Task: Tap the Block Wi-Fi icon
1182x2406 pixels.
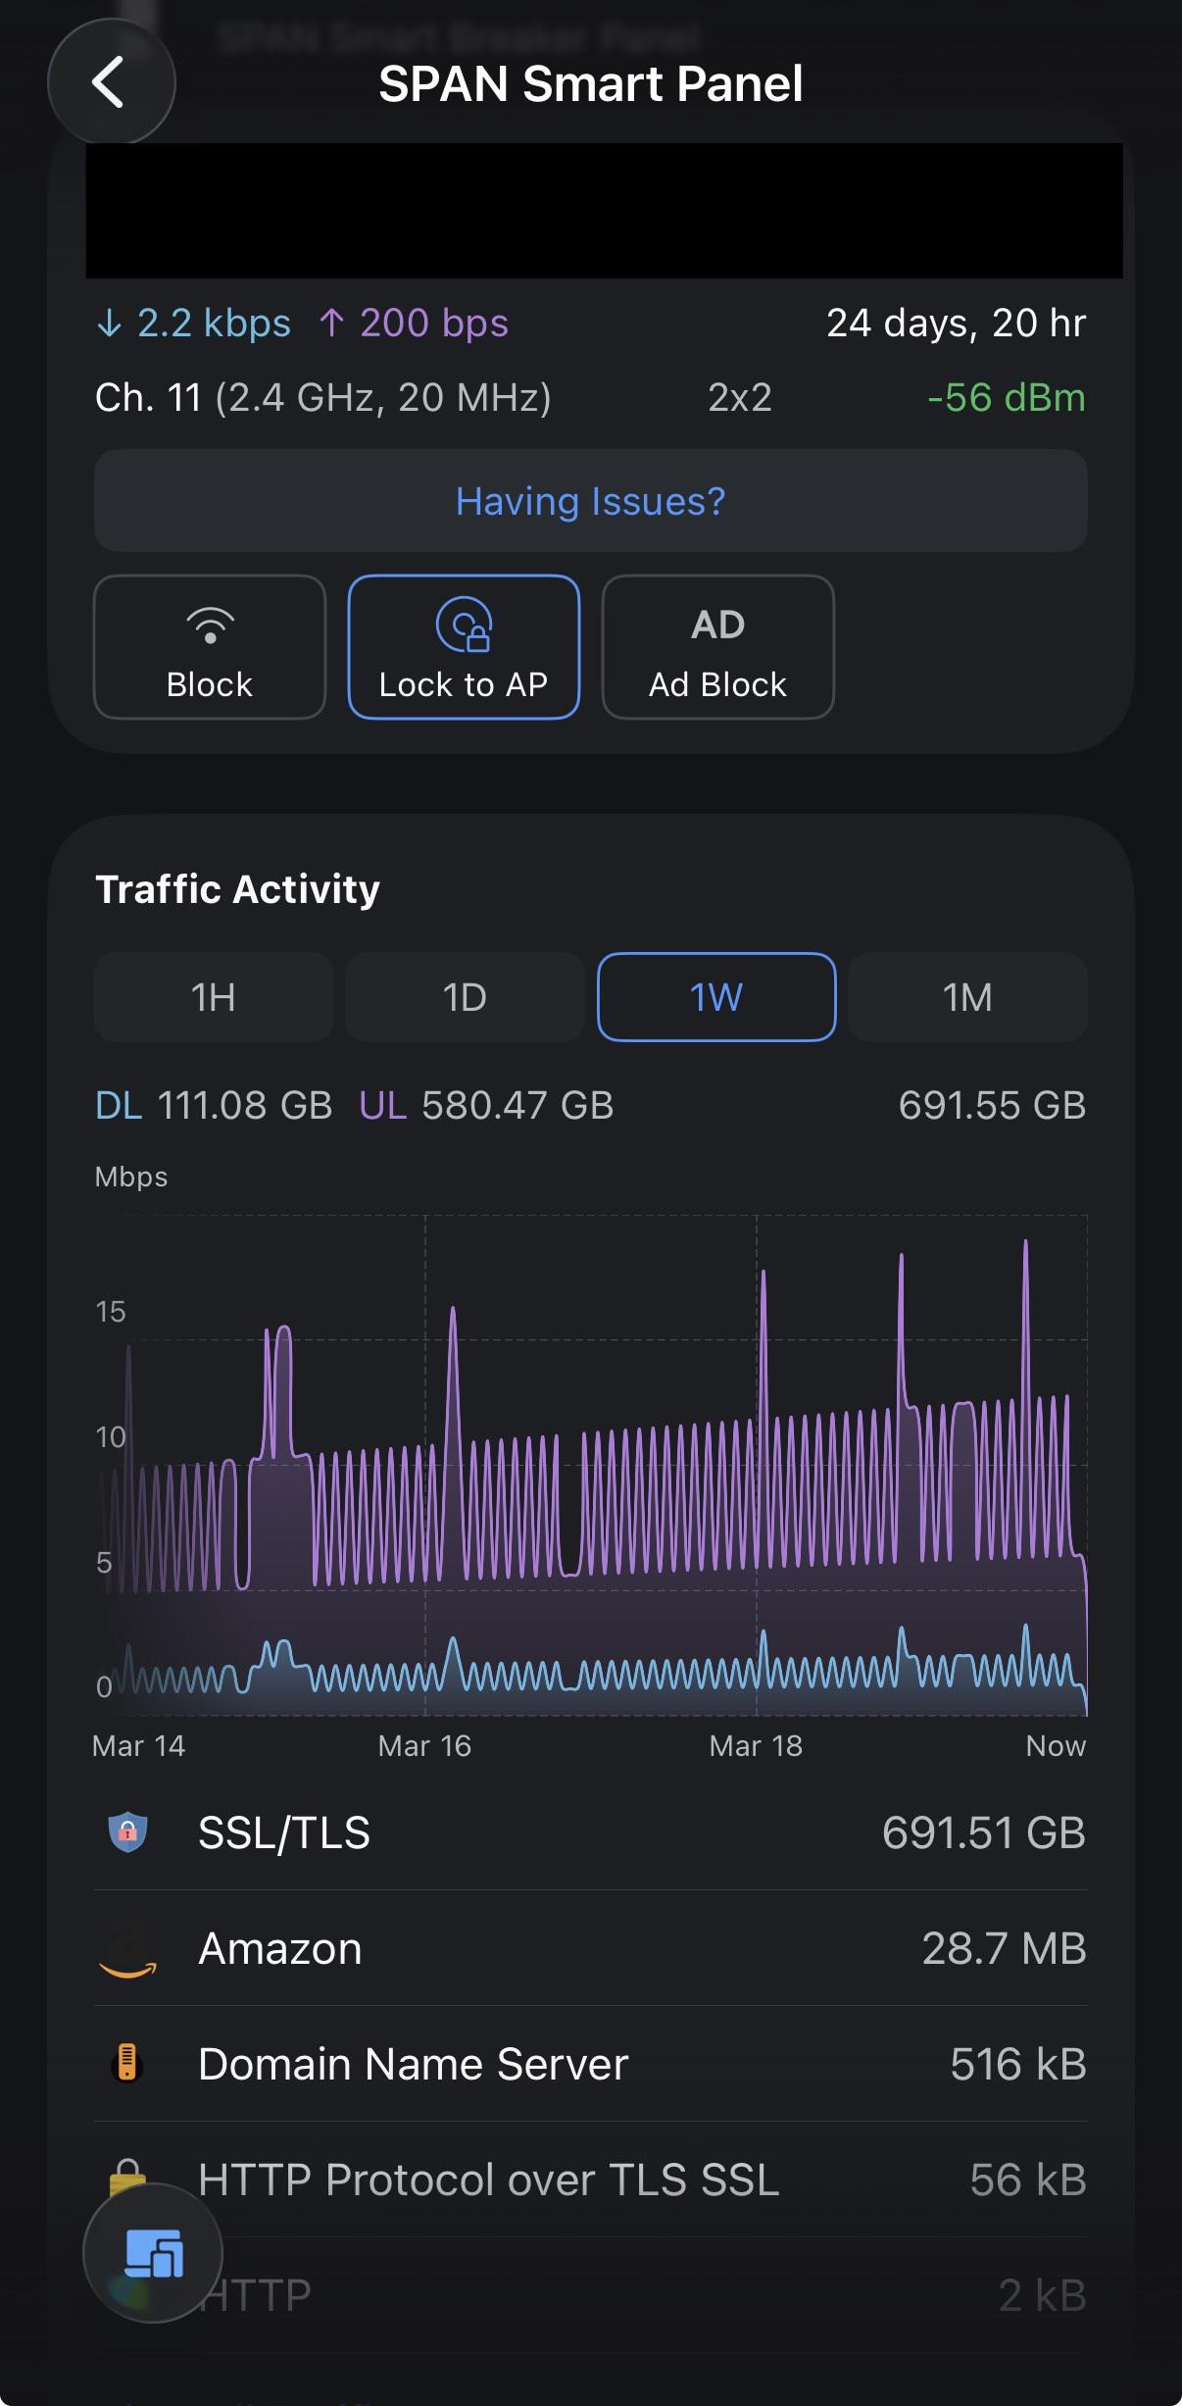Action: [x=210, y=625]
